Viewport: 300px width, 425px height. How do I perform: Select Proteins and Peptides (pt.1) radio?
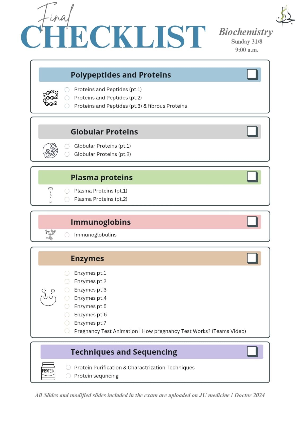point(67,90)
